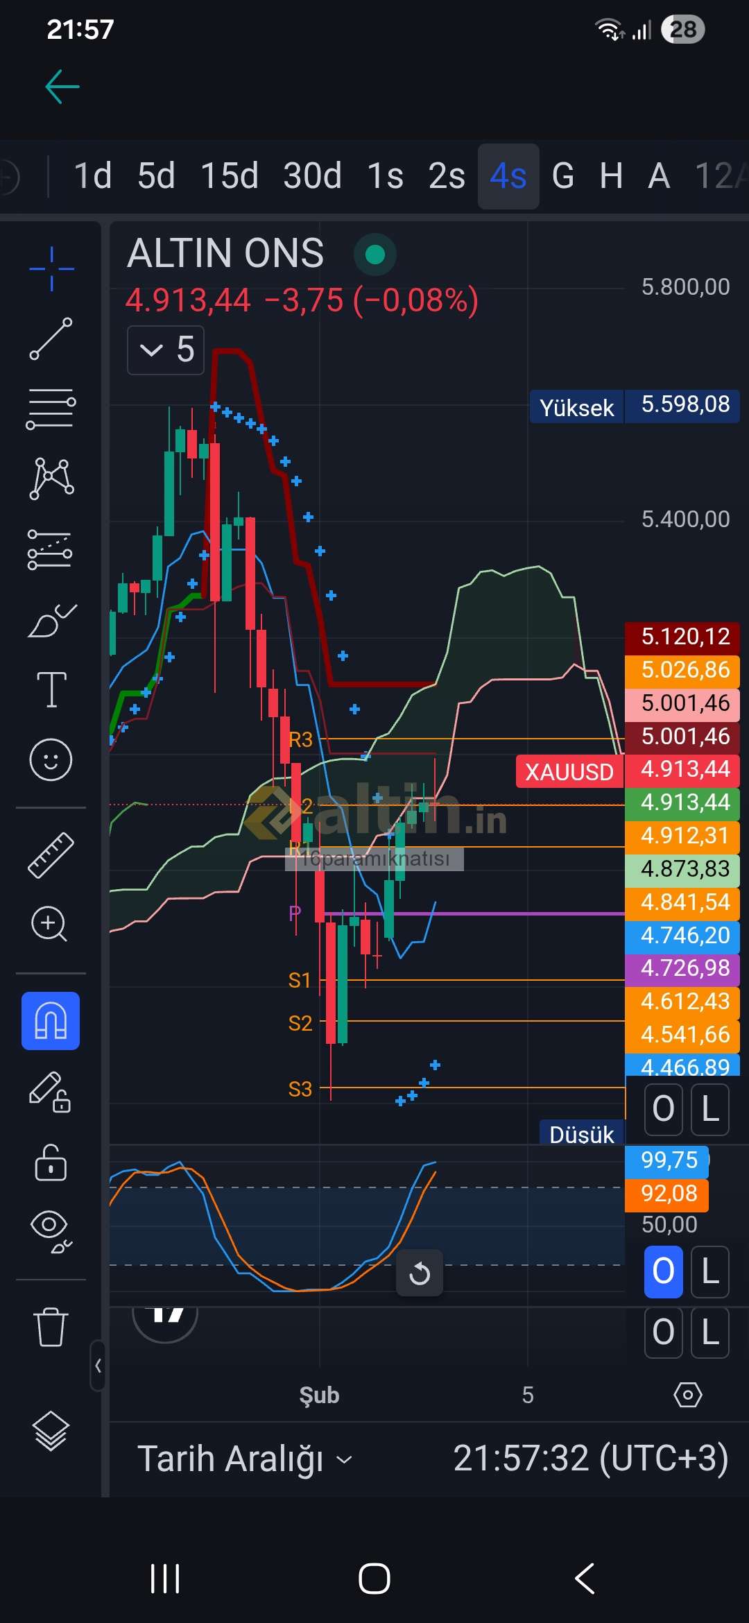Click the XAUUSD red price label

(569, 772)
